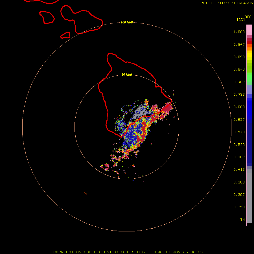Select the 50 NMI range ring label
This screenshot has height=254, width=254.
[x=127, y=75]
